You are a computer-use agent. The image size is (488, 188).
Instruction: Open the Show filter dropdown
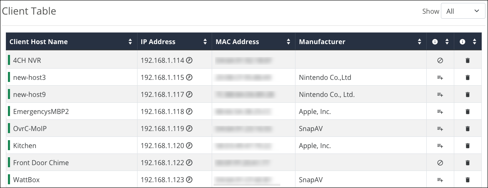[463, 12]
